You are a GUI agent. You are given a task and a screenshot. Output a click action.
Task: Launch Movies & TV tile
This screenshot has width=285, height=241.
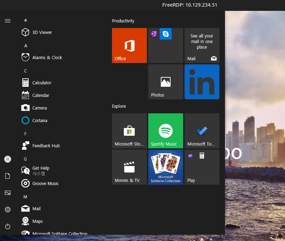tap(129, 167)
